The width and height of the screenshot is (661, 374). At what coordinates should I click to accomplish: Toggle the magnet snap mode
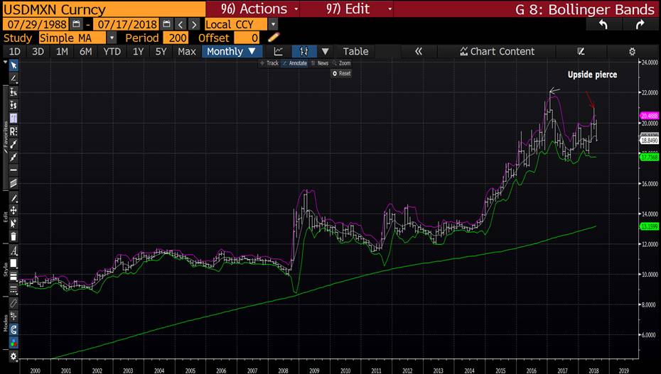click(14, 329)
